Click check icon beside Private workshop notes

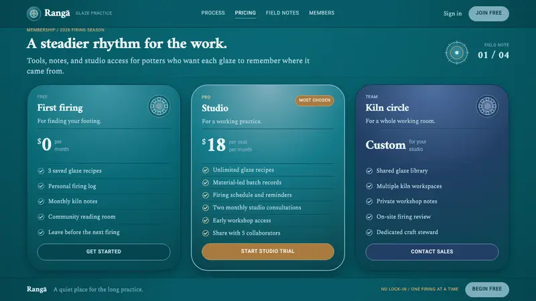click(369, 201)
